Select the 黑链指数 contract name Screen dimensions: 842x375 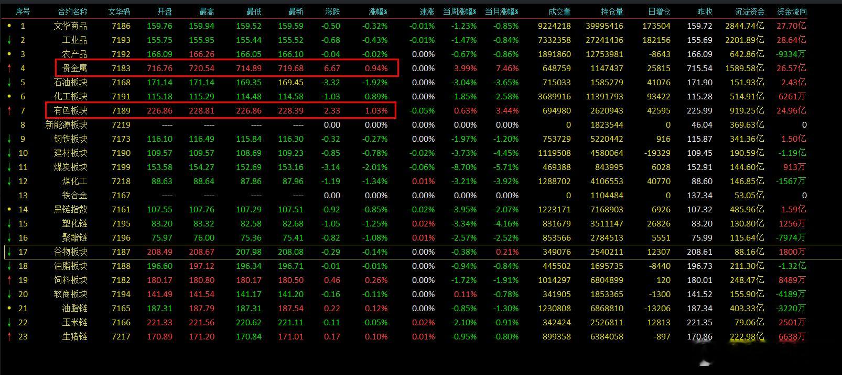(70, 209)
